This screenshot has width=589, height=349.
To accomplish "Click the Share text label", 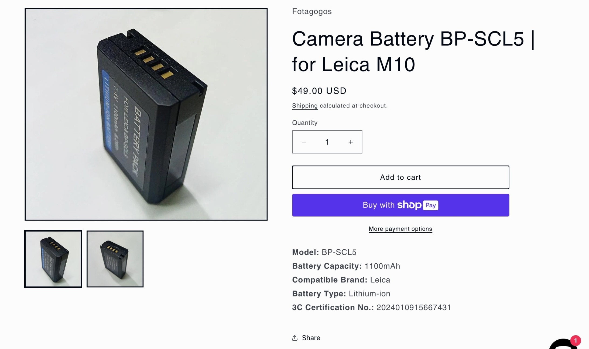I will click(x=311, y=338).
